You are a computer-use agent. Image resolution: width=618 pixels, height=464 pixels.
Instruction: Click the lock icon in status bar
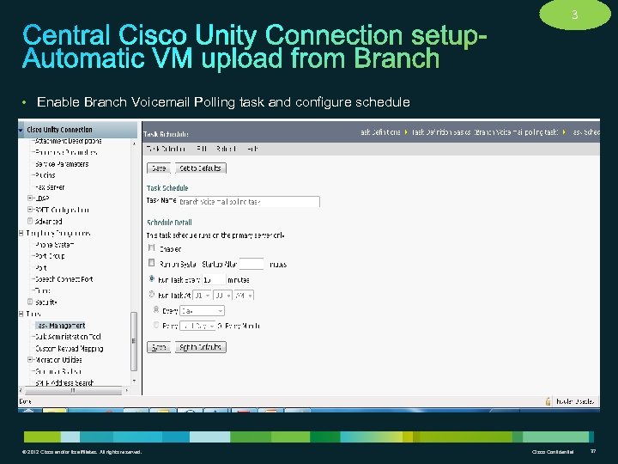coord(548,401)
